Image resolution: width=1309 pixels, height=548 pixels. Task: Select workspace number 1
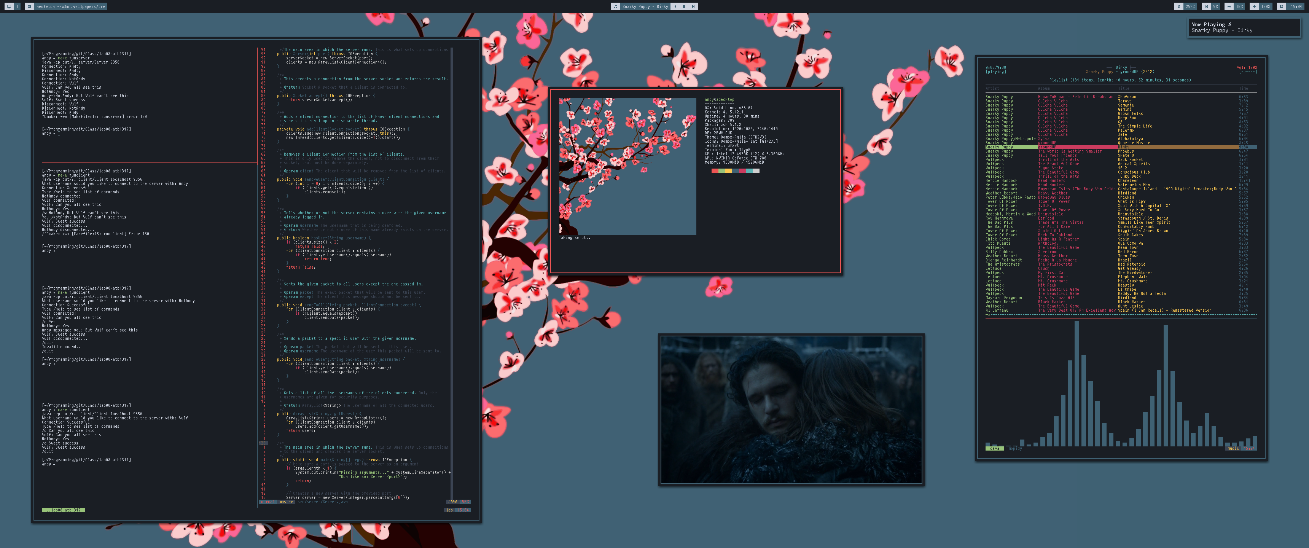click(x=17, y=6)
